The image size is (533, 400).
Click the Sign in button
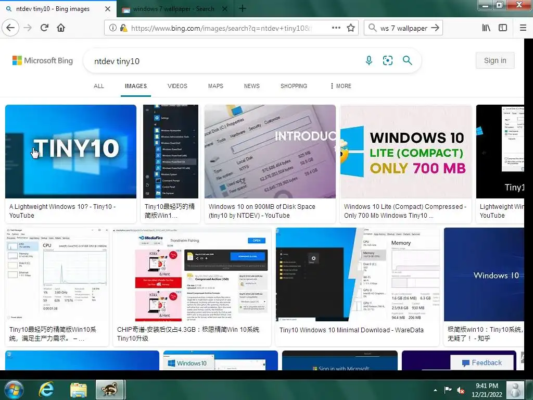tap(495, 60)
